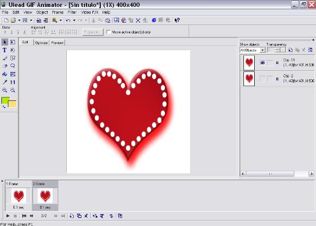Screen dimensions: 316x226
Task: Click the Preview in Internet Explorer icon
Action: coord(154,20)
